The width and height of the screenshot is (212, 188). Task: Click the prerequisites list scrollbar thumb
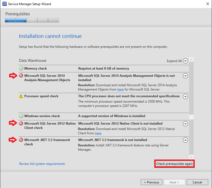(x=191, y=117)
